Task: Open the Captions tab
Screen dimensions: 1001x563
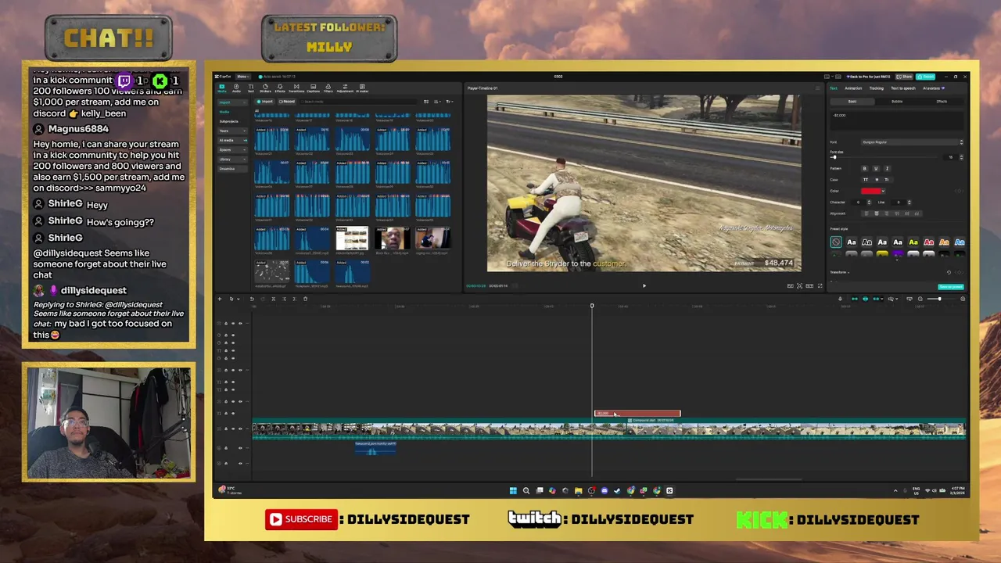Action: (313, 87)
